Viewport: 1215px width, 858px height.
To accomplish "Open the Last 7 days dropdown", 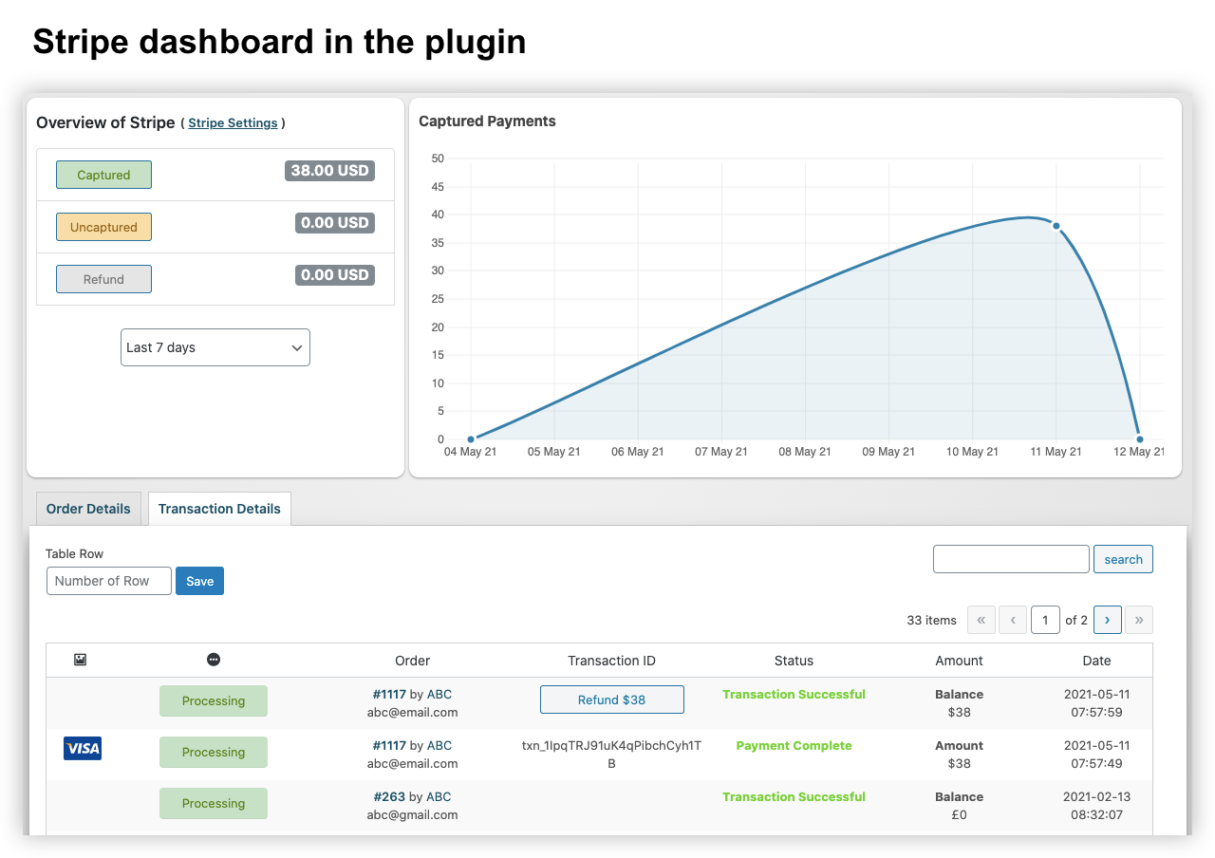I will coord(215,347).
